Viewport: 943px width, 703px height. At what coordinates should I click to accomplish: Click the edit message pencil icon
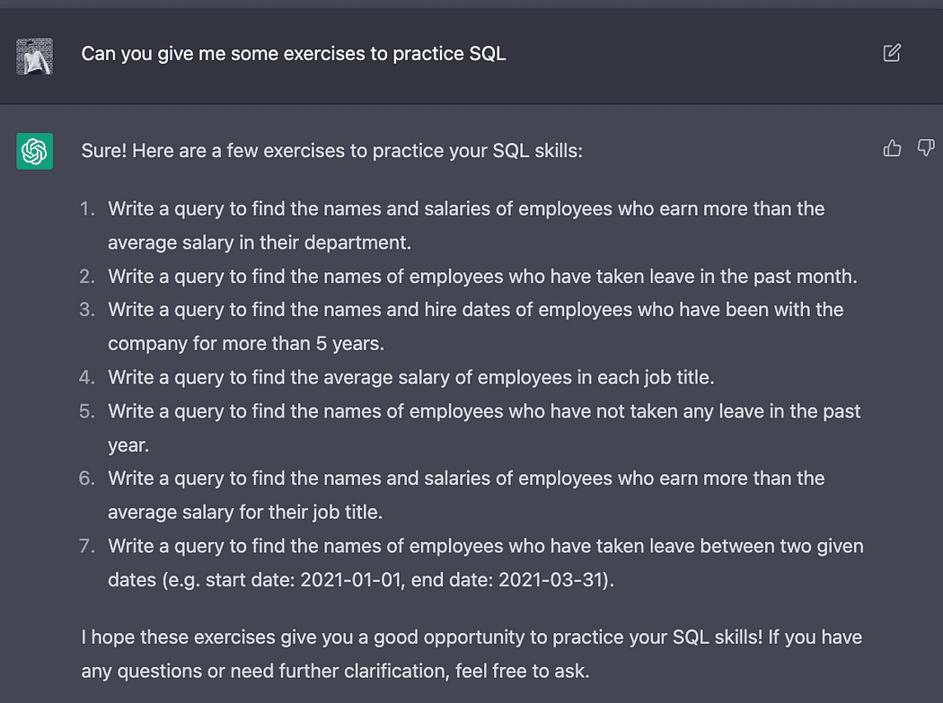pos(892,53)
